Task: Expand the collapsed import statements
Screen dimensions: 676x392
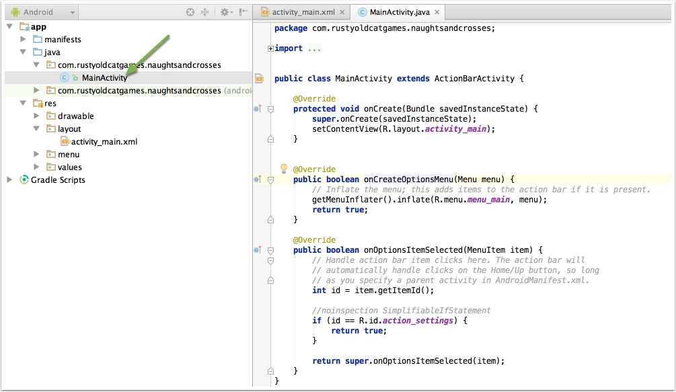Action: coord(270,48)
